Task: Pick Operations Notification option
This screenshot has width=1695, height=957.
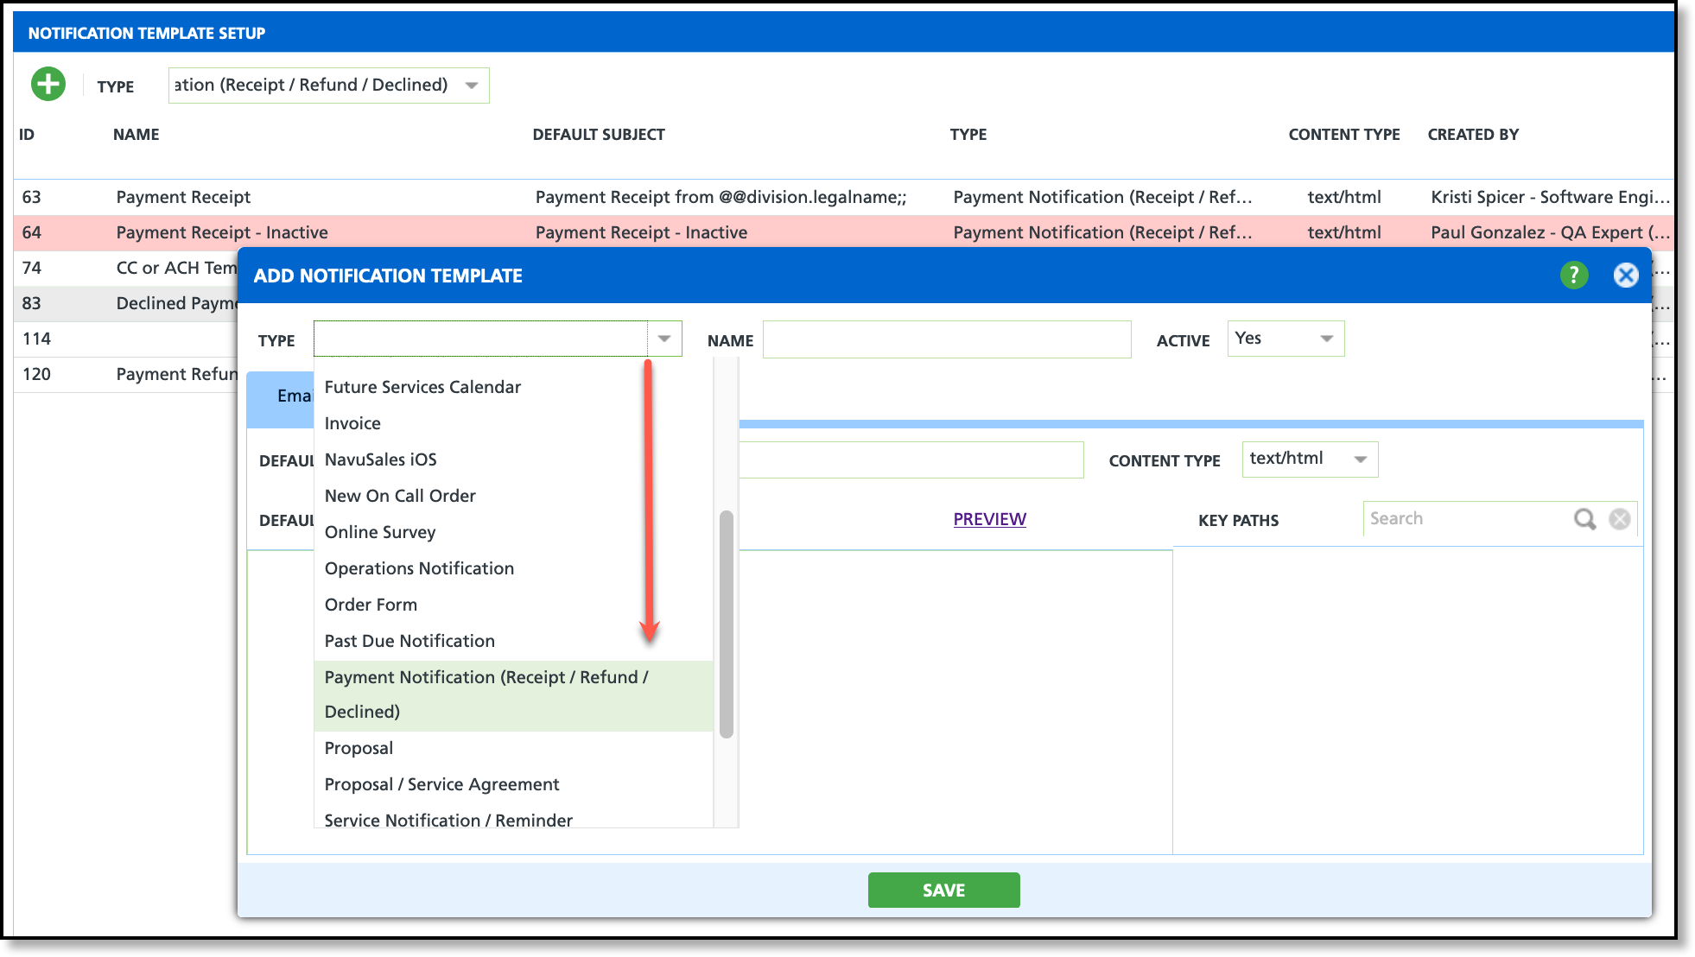Action: click(419, 568)
